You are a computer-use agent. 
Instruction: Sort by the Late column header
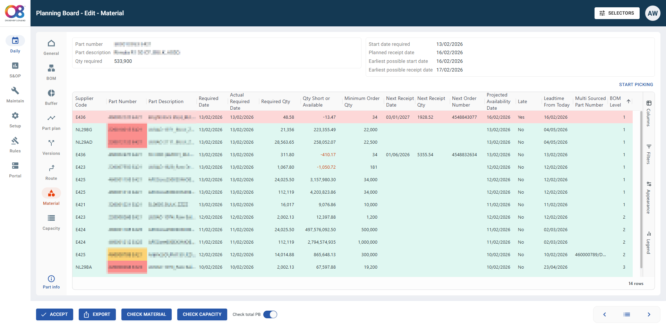(522, 102)
